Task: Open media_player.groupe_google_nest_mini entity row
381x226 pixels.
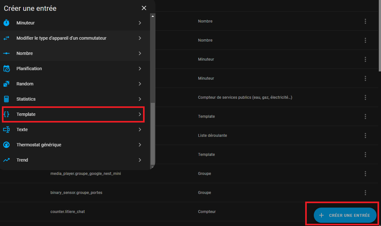Action: tap(189, 173)
